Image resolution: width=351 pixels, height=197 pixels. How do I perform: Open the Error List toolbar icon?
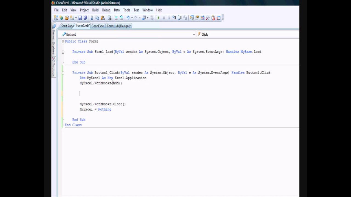(213, 18)
